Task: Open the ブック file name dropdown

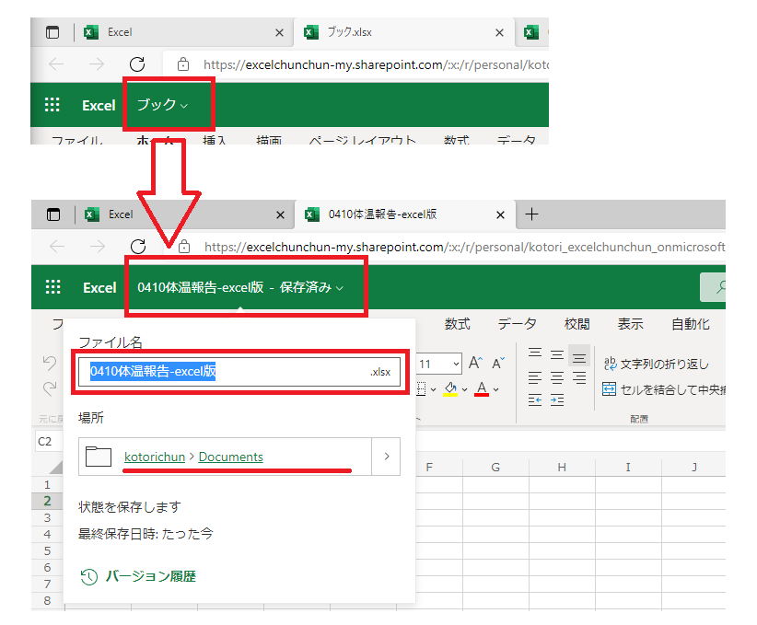Action: pyautogui.click(x=163, y=105)
